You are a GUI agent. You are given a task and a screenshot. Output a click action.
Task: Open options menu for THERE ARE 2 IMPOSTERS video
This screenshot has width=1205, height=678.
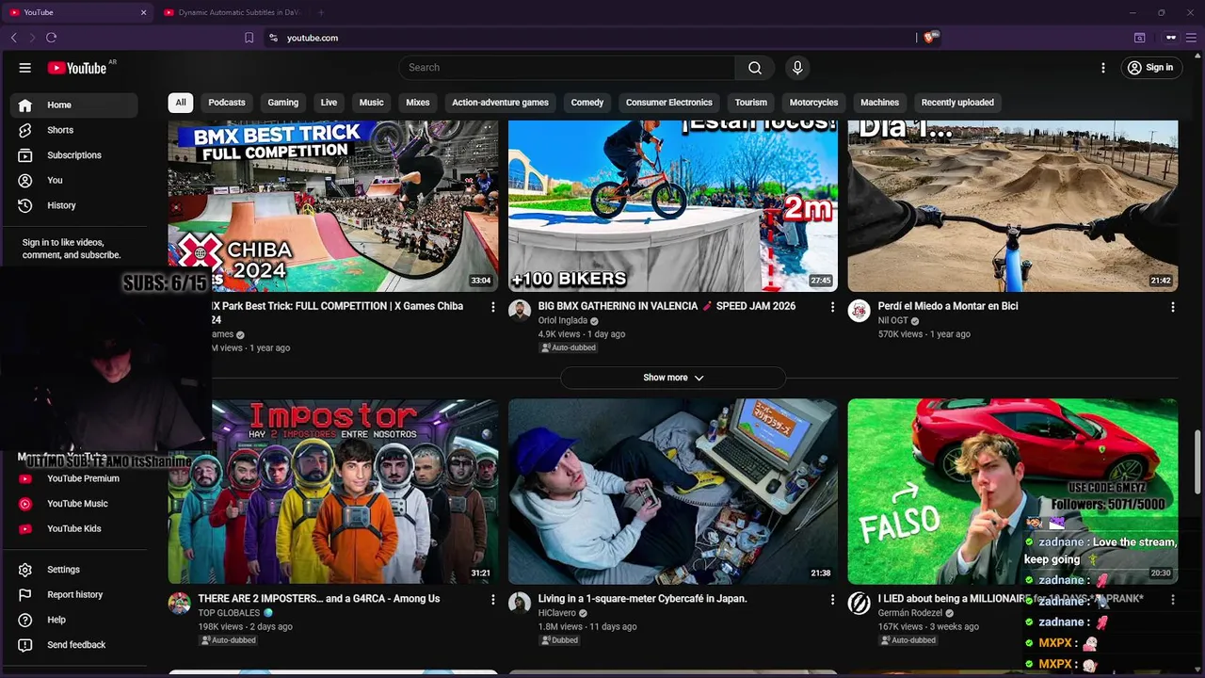point(492,599)
